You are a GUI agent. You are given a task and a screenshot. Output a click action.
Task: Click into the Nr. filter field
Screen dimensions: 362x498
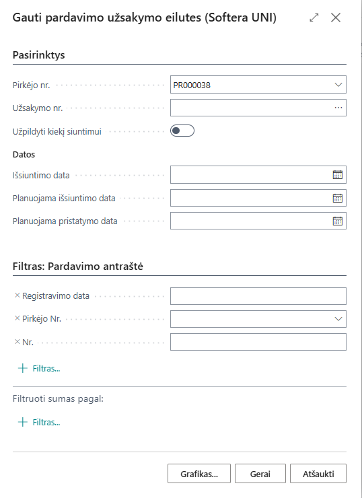click(258, 342)
